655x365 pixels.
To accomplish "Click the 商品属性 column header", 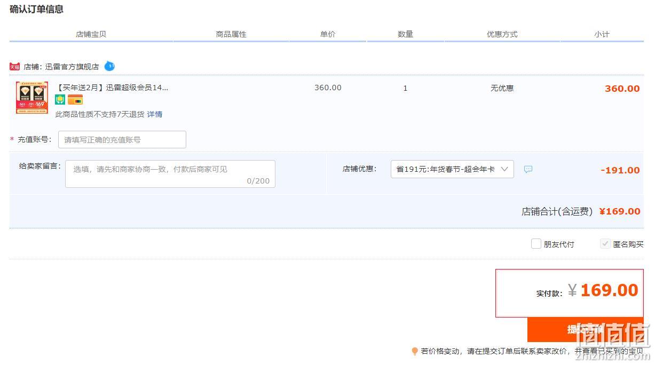I will 231,34.
